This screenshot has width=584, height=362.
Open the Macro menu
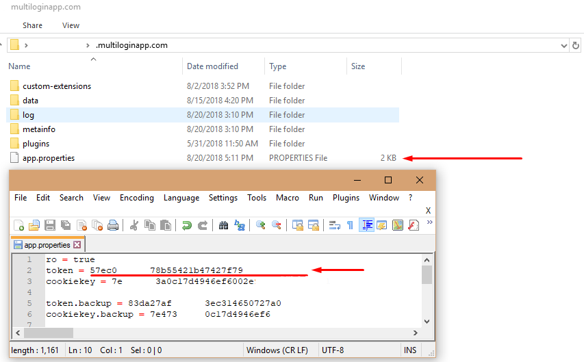pos(287,198)
